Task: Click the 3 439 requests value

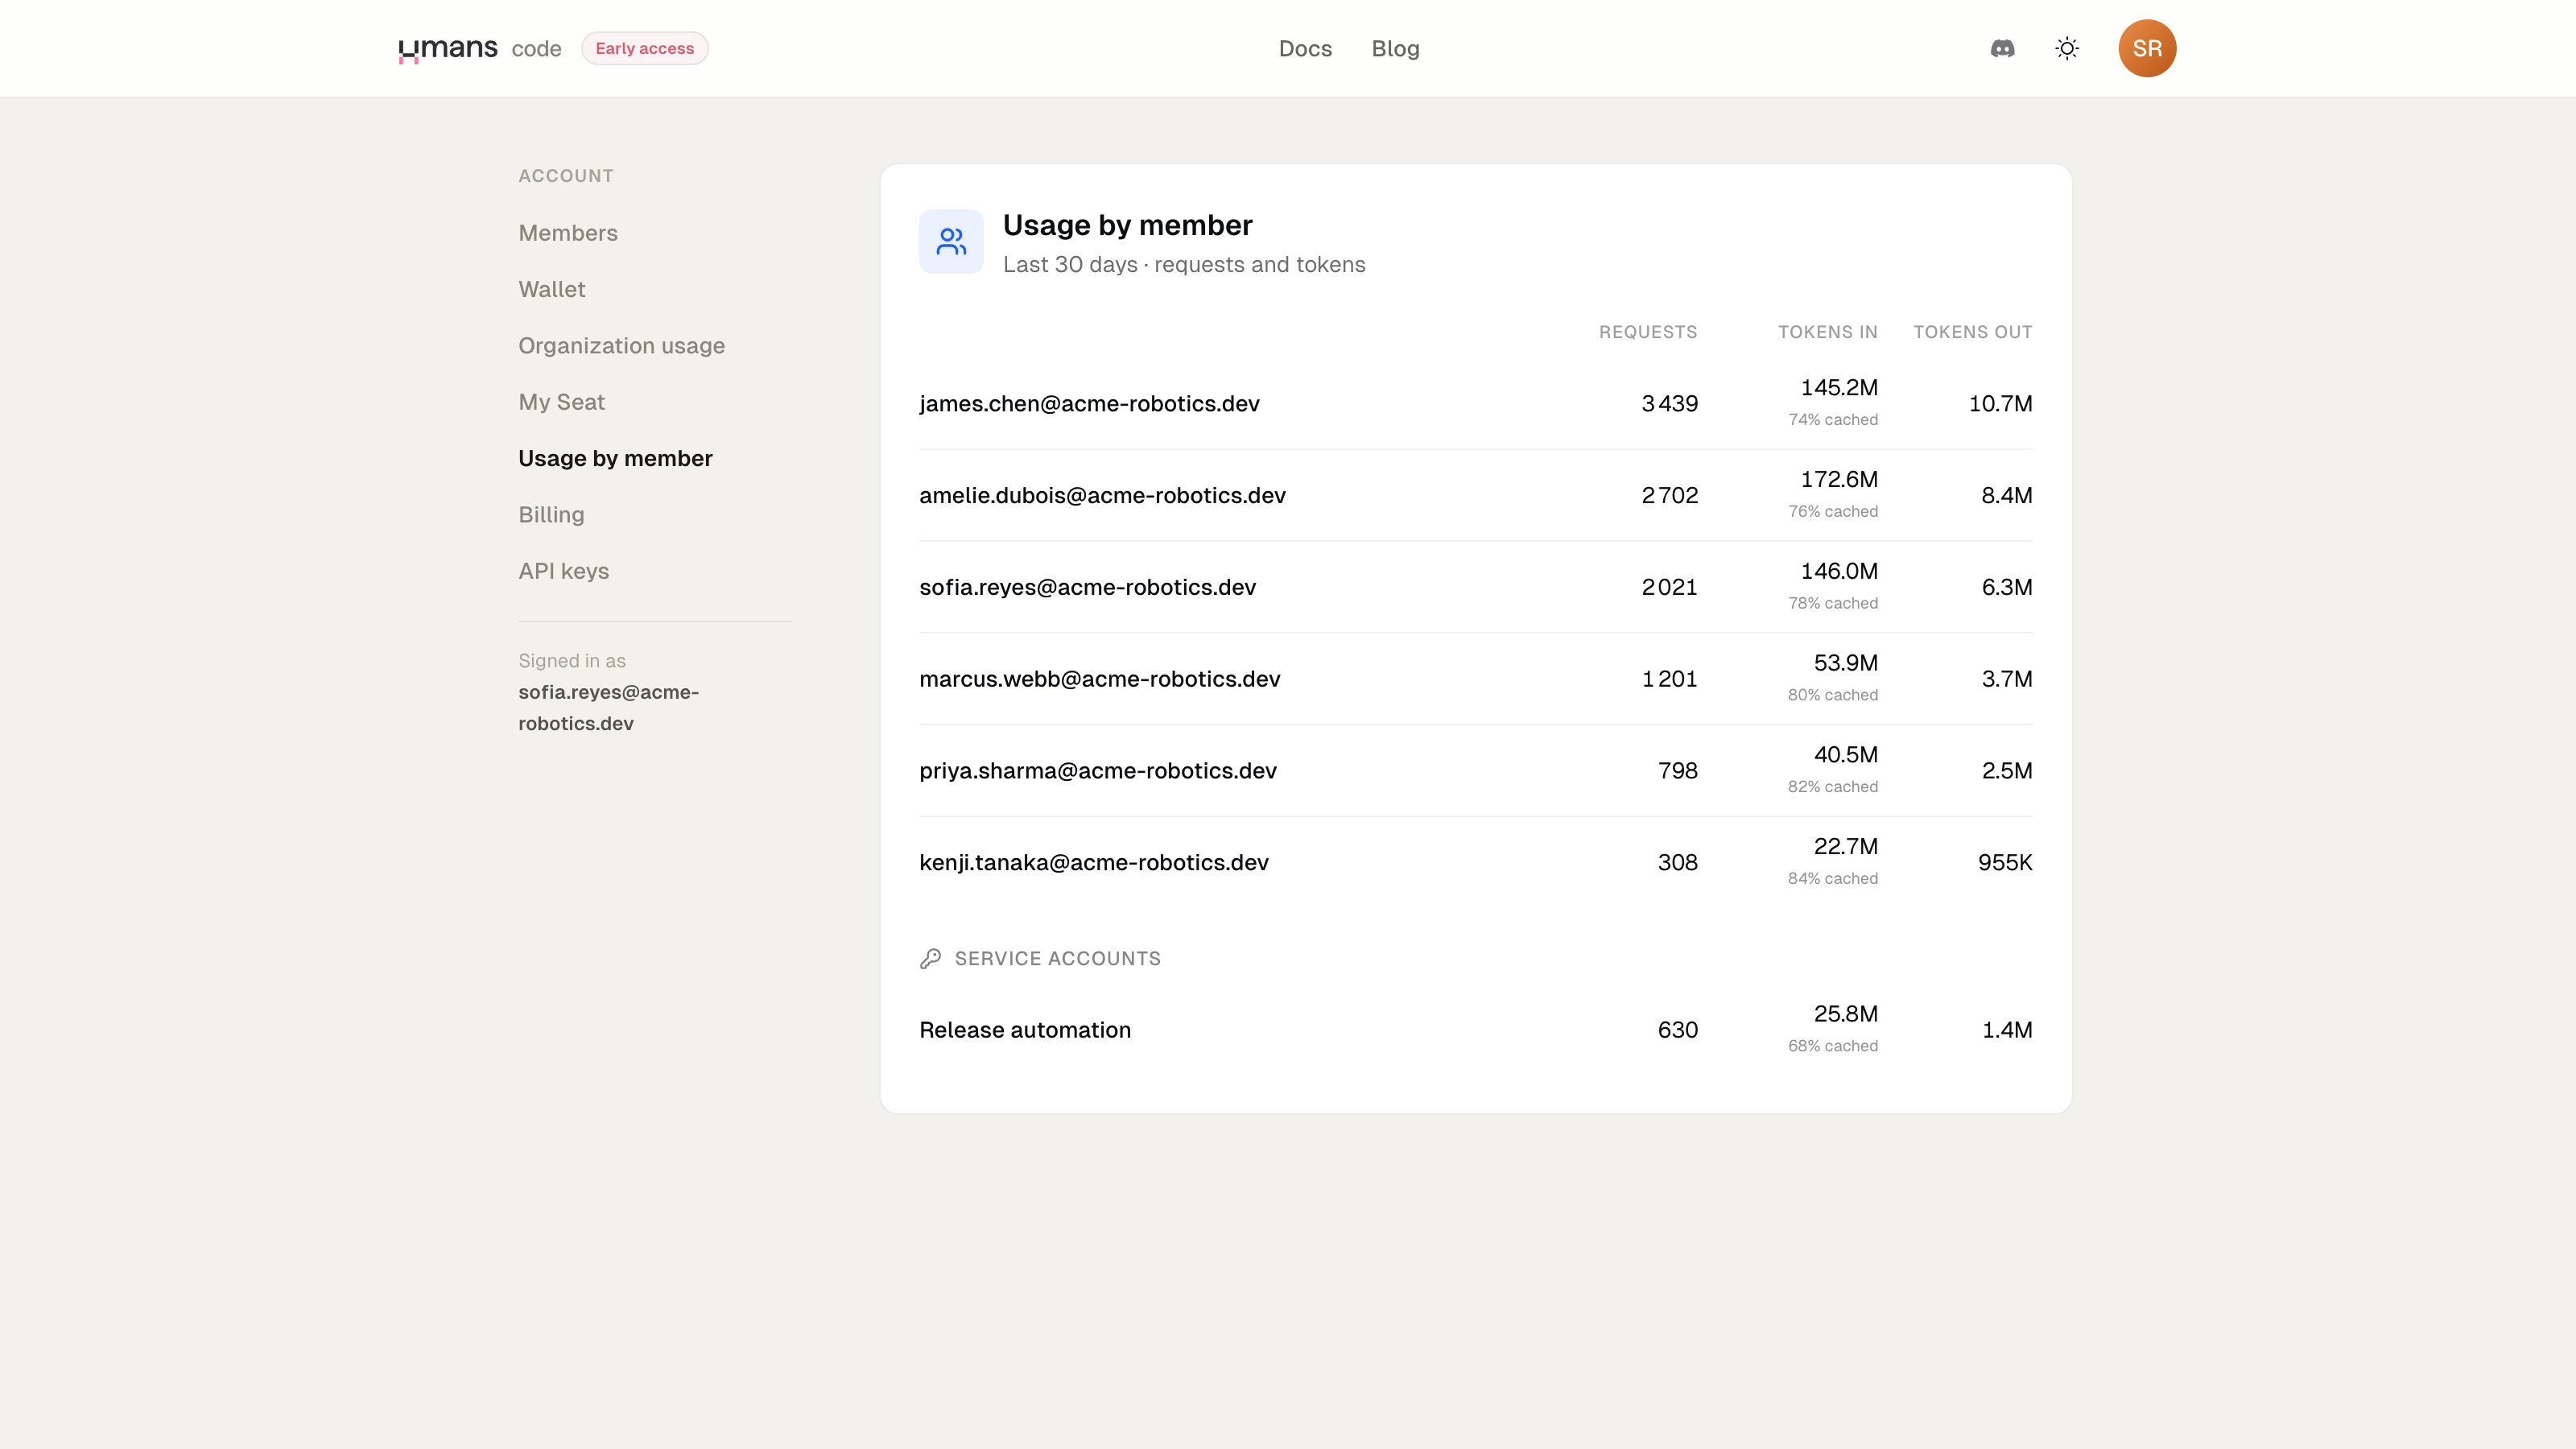Action: [1669, 403]
